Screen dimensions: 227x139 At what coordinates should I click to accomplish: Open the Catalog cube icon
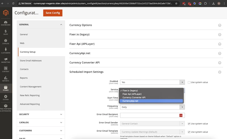pyautogui.click(x=6, y=42)
